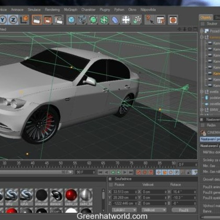Toggle parameter keyframe recording icon
The width and height of the screenshot is (220, 220).
177,172
